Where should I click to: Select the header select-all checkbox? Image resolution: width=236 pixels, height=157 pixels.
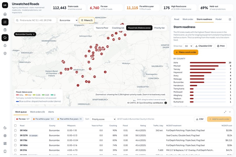pos(15,125)
